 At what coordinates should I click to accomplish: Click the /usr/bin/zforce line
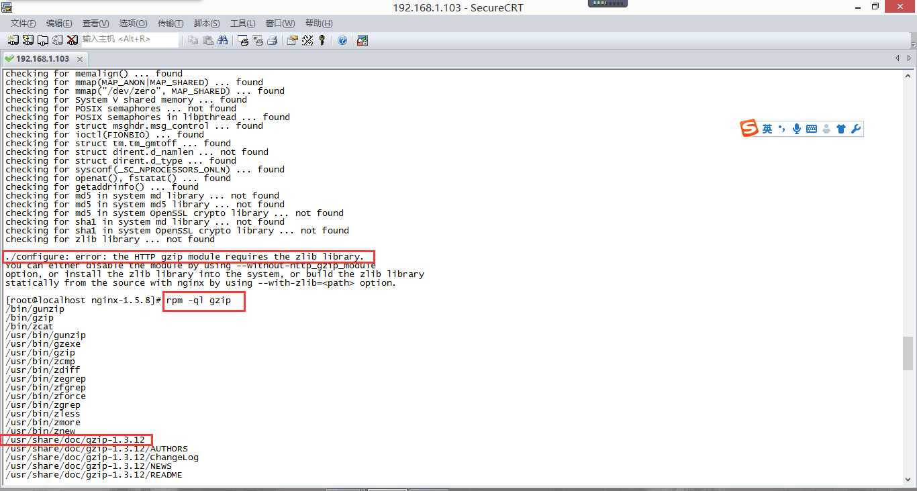(x=46, y=396)
